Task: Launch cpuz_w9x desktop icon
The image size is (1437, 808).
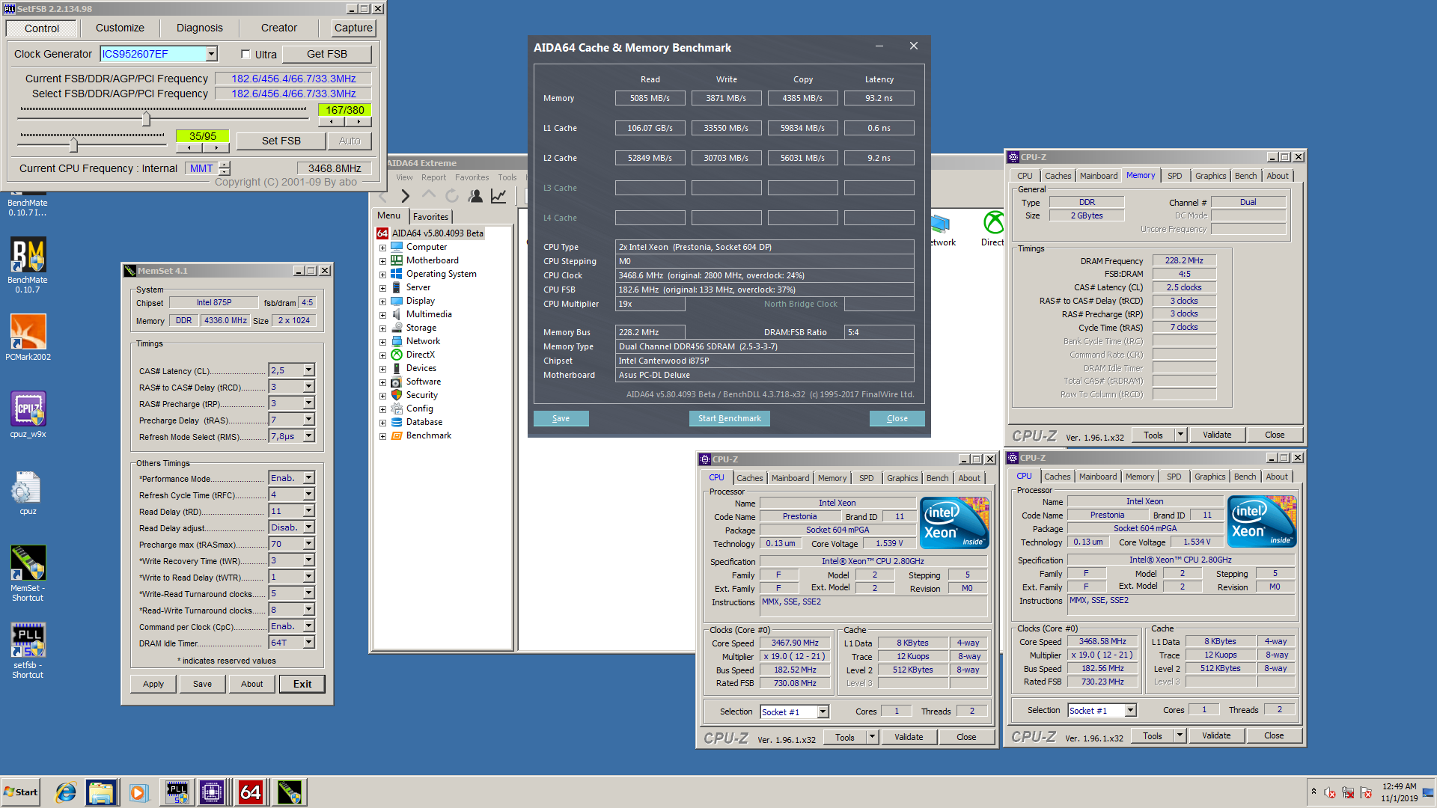Action: [x=28, y=414]
